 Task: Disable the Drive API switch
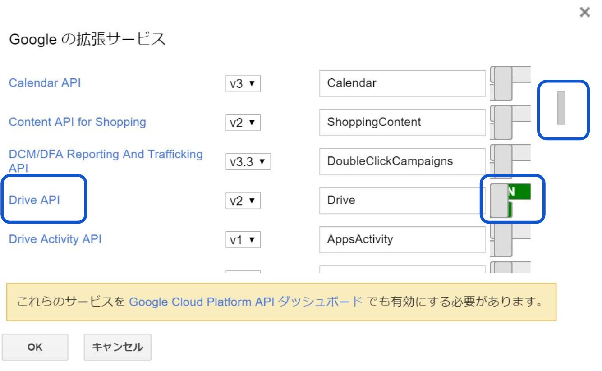(510, 200)
